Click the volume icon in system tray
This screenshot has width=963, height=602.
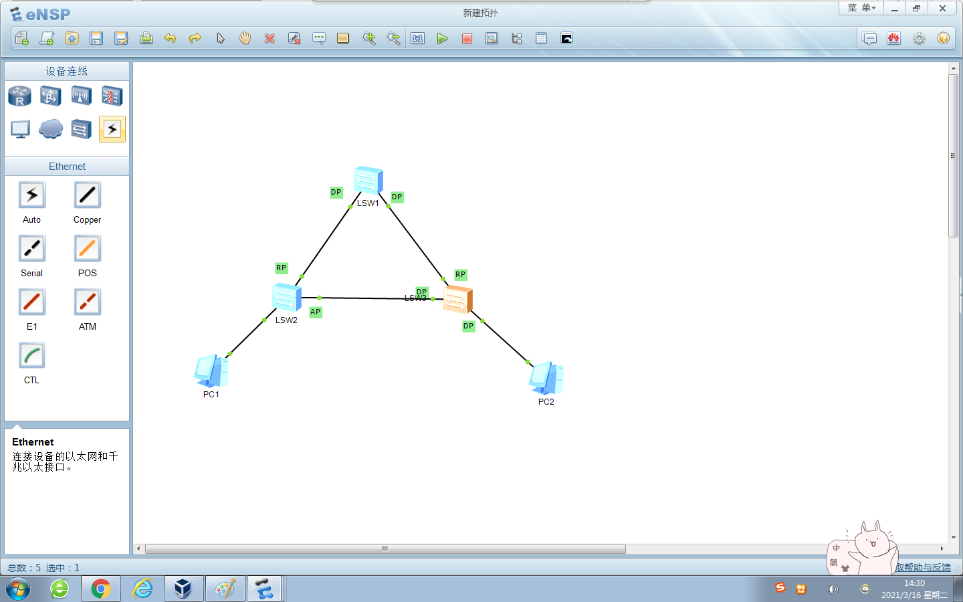[833, 589]
